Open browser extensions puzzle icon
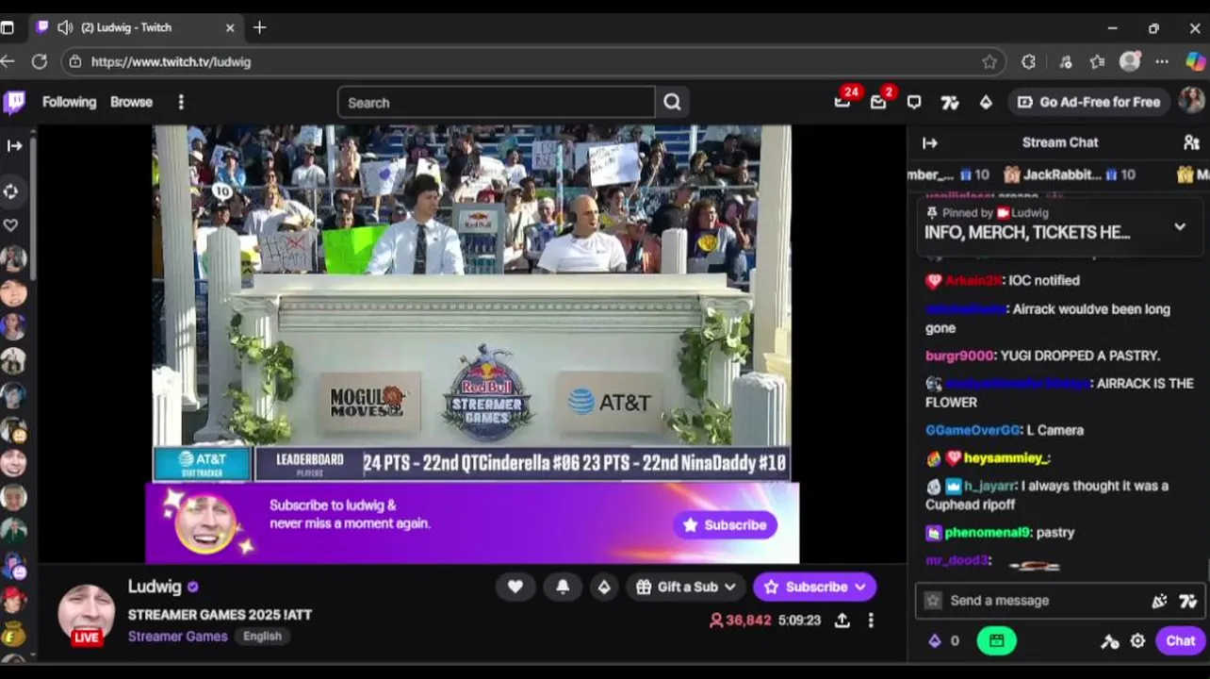Image resolution: width=1210 pixels, height=679 pixels. (1029, 61)
